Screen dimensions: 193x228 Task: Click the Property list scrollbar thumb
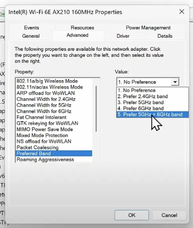click(96, 109)
